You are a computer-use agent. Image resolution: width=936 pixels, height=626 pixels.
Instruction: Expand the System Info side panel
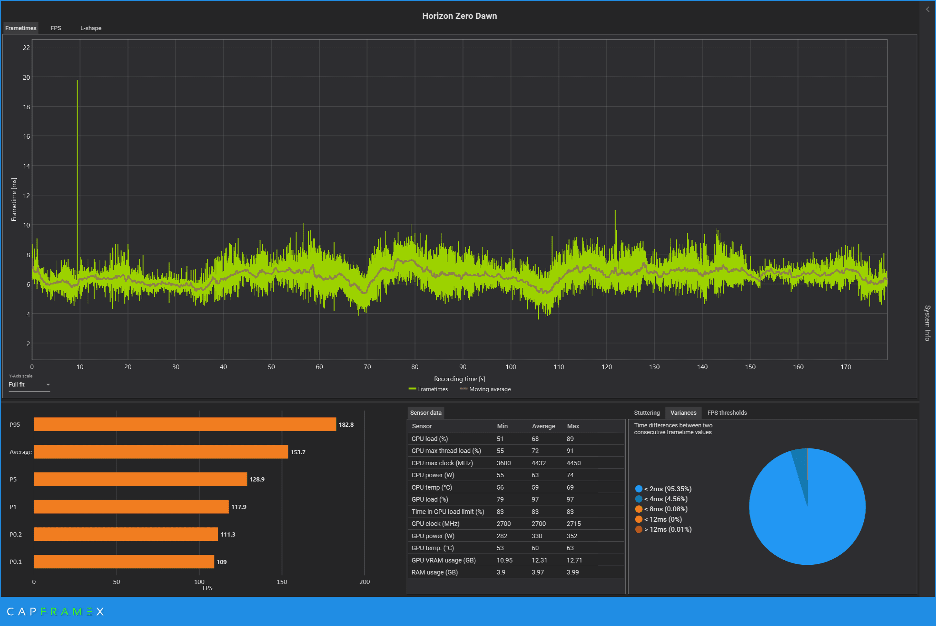(928, 323)
